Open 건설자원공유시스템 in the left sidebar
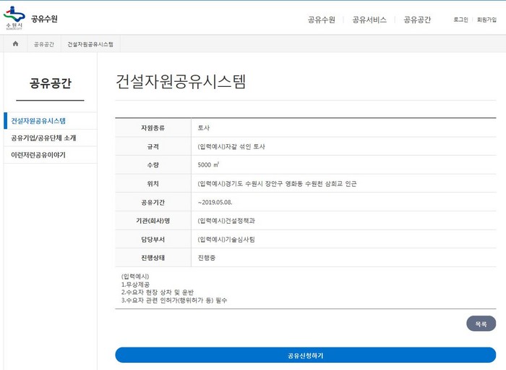This screenshot has height=370, width=506. [38, 121]
